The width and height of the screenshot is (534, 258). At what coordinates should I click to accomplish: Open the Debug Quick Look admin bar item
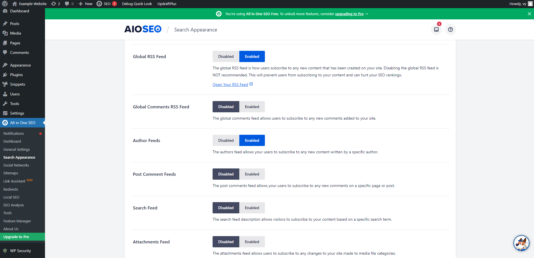coord(137,4)
